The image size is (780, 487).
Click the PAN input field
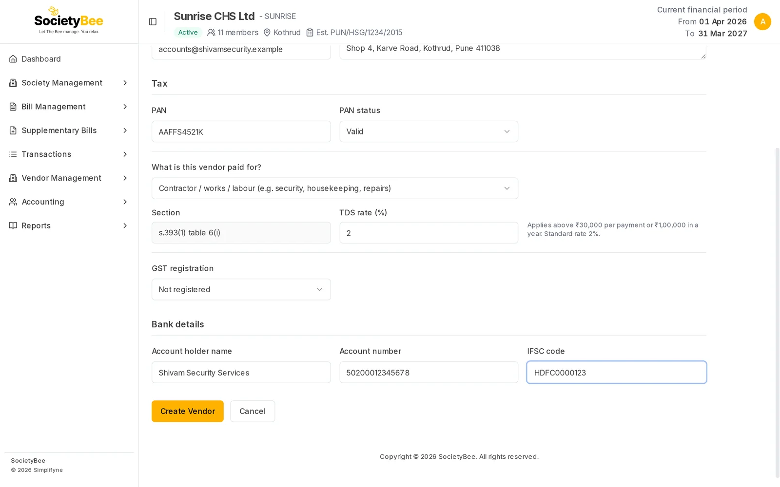point(241,131)
